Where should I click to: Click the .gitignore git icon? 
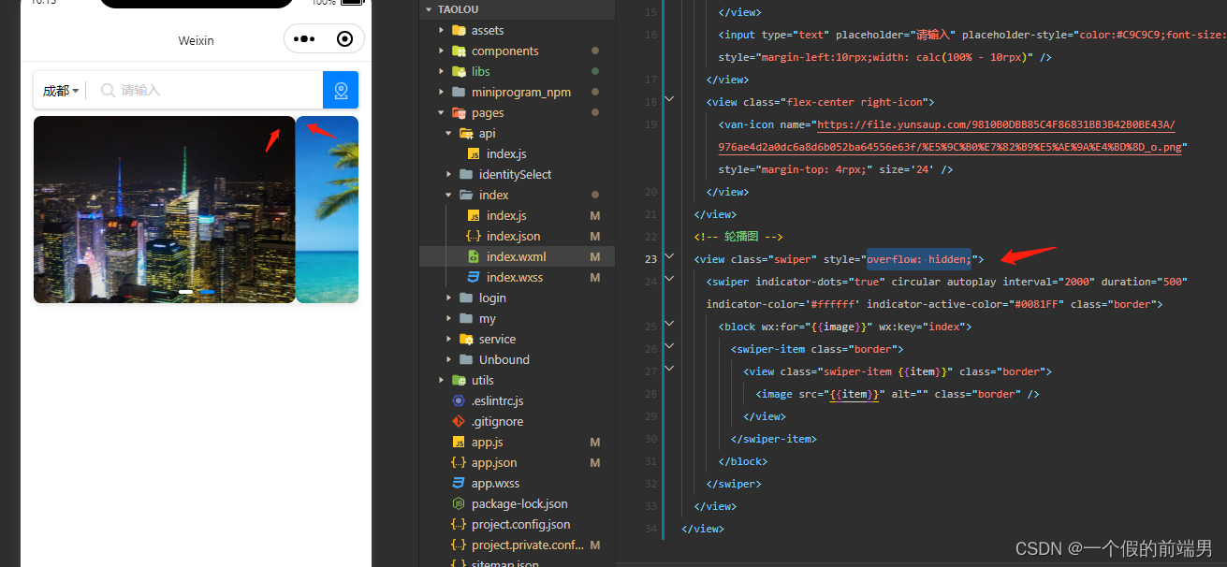click(459, 421)
